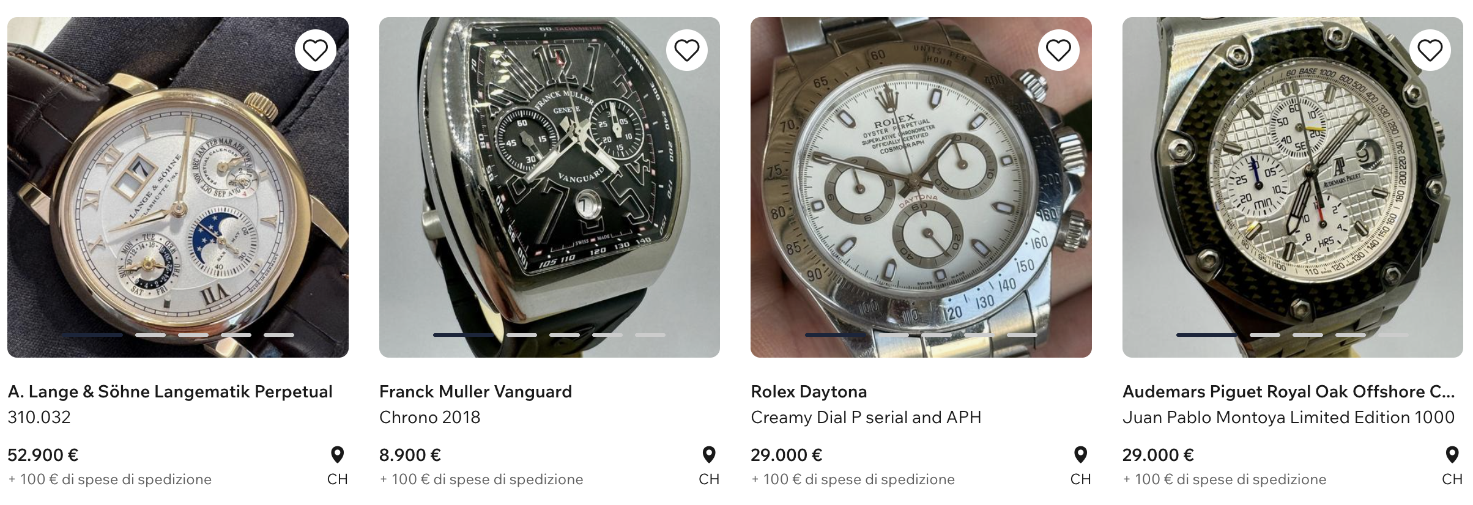Click location pin under Lange listing
1473x505 pixels.
[337, 455]
